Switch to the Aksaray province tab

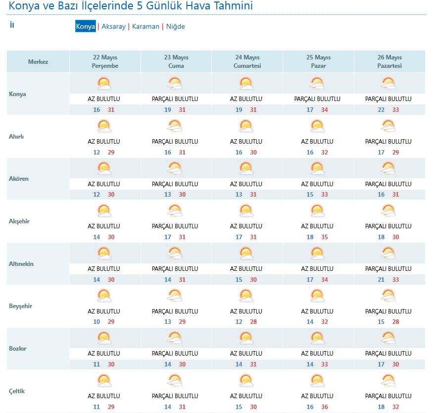click(113, 27)
